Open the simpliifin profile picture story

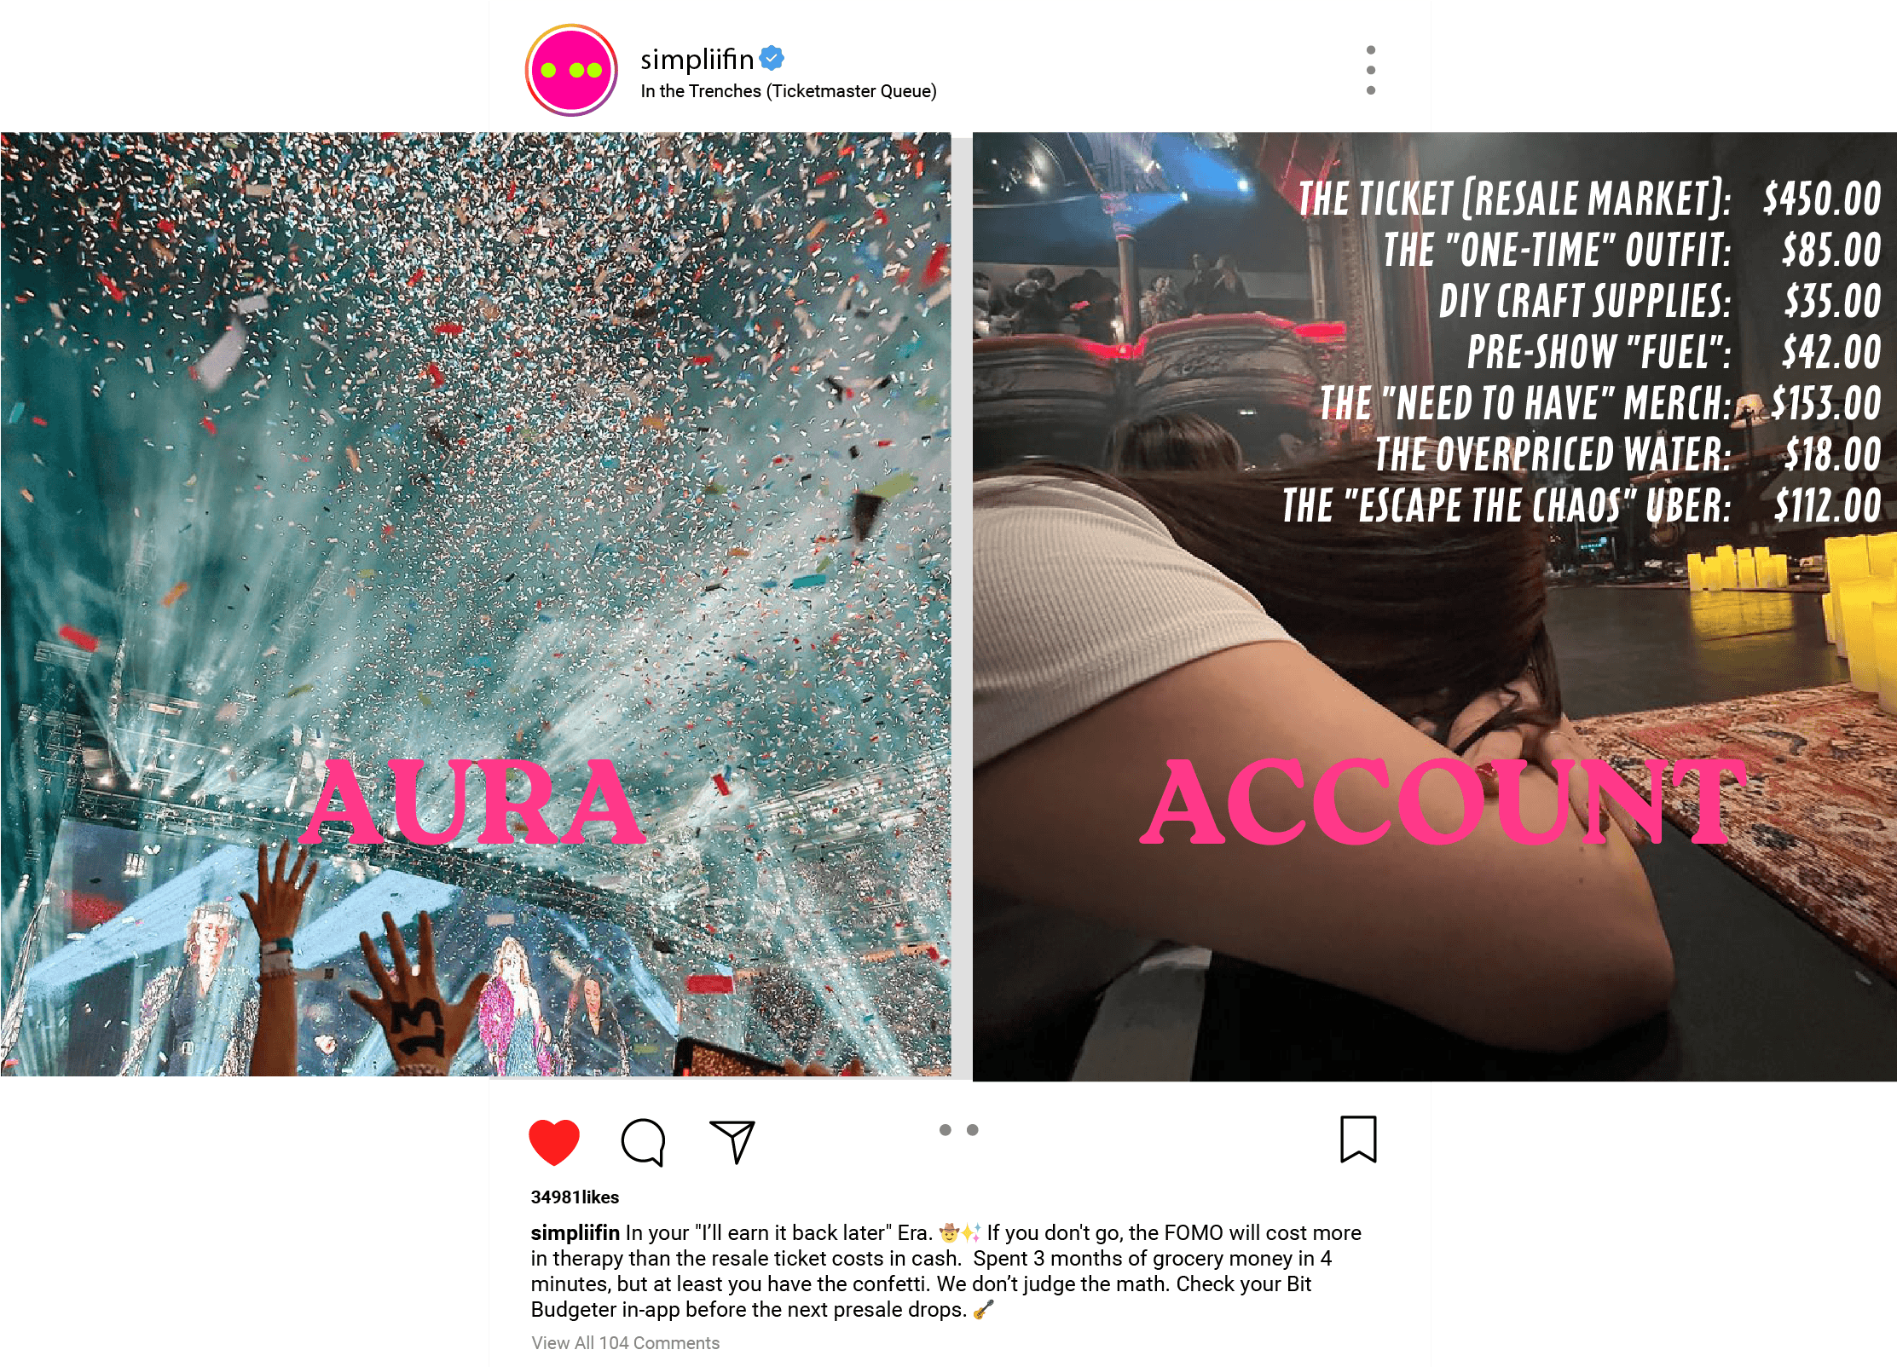click(571, 70)
